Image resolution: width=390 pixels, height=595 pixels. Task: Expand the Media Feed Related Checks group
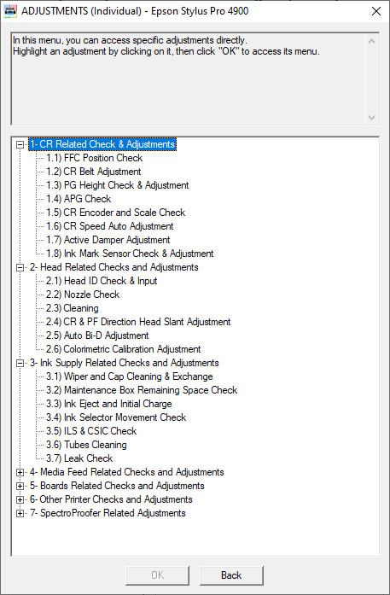20,472
